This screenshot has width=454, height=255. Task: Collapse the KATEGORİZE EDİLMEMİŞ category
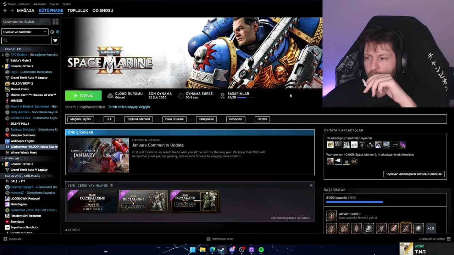pos(22,176)
